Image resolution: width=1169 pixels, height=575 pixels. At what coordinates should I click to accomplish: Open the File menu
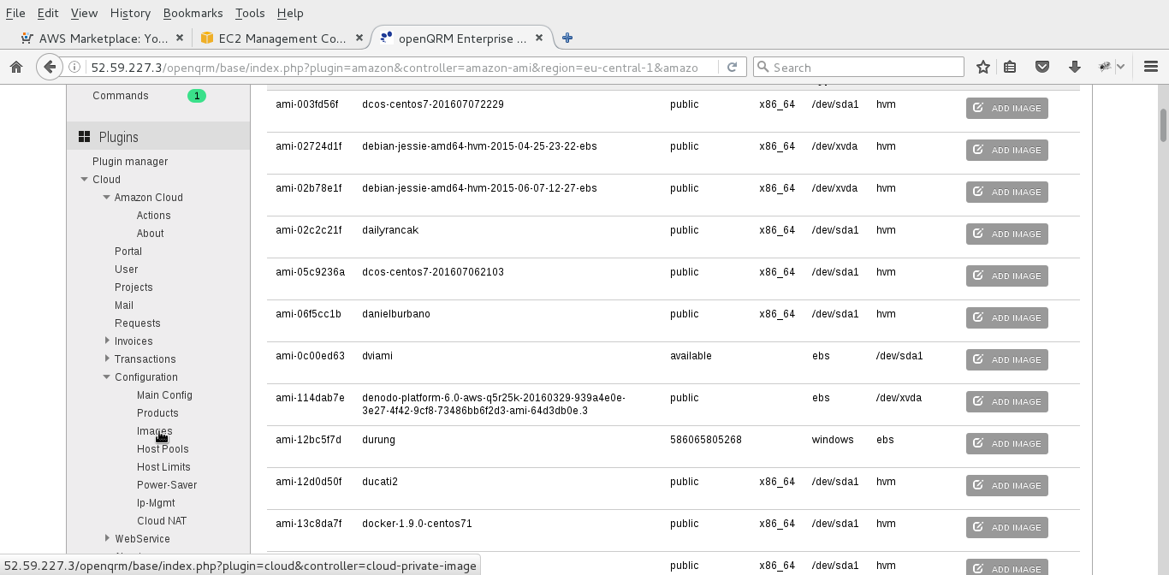click(15, 13)
